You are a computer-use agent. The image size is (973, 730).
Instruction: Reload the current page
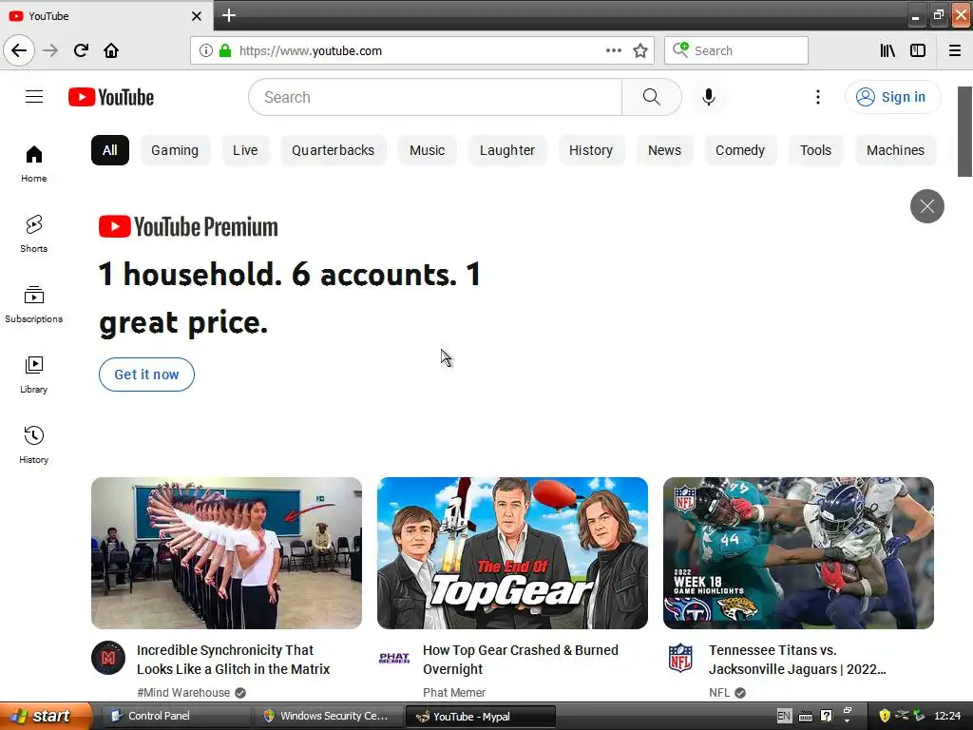tap(81, 50)
